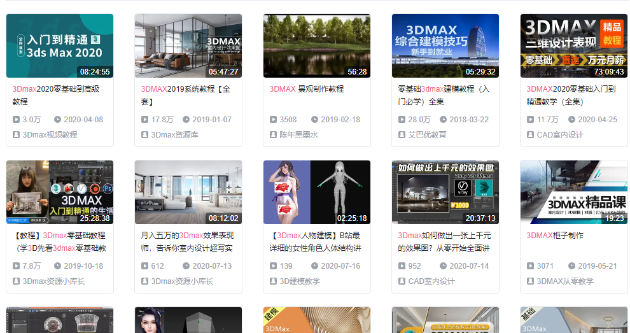Click the clock icon beside 2020-07-16

(x=314, y=266)
